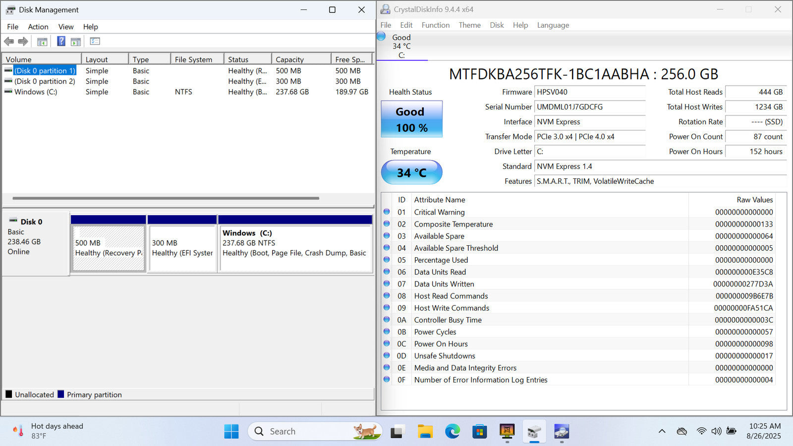Viewport: 793px width, 446px height.
Task: Click the Windows taskbar Search box
Action: coord(315,431)
